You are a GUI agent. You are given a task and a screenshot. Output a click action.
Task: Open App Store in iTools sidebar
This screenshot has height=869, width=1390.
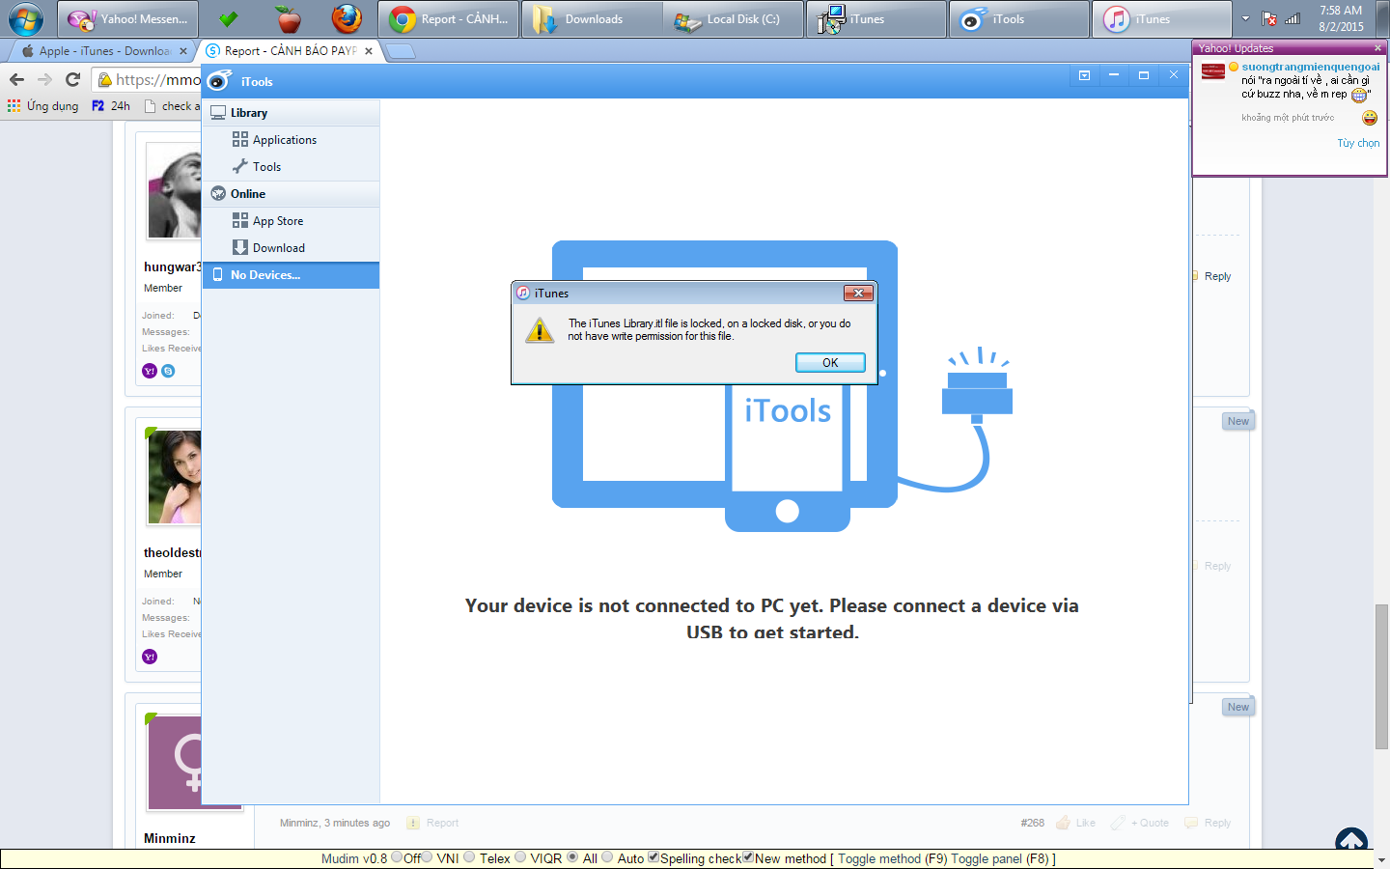(291, 221)
